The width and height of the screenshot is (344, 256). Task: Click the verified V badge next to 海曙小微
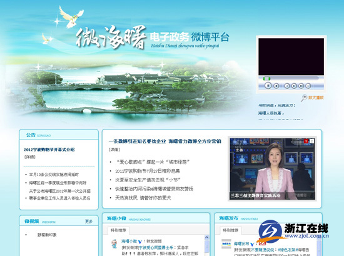click(139, 242)
